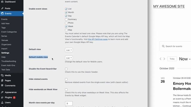Image resolution: width=191 pixels, height=107 pixels.
Task: Uncheck the Day view checkbox
Action: coord(66,16)
